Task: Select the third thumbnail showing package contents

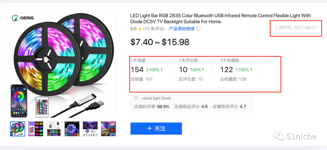Action: [54, 129]
